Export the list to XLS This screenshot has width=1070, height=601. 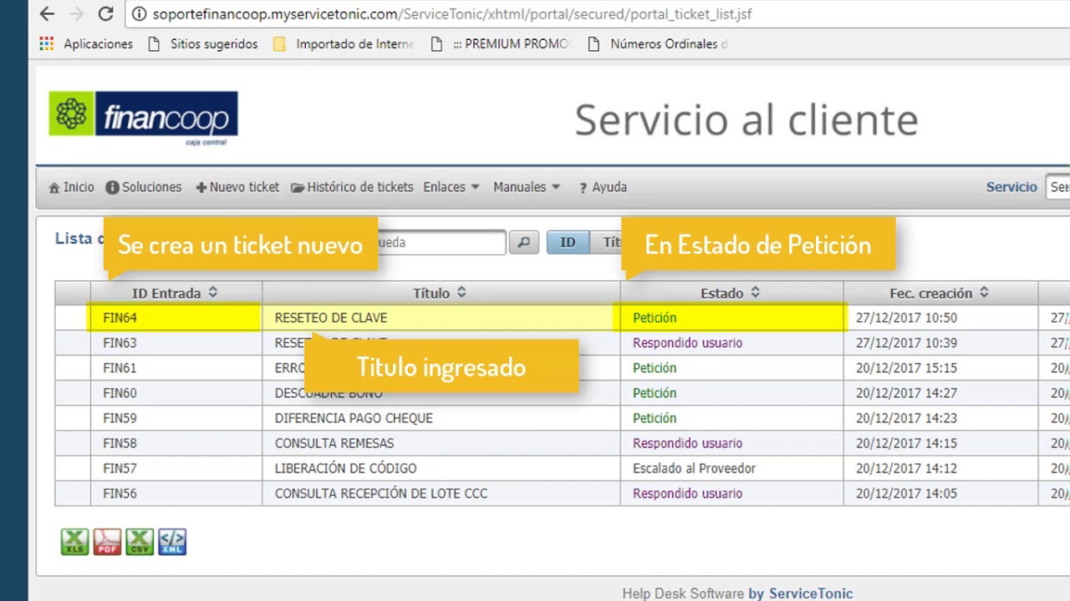tap(74, 542)
